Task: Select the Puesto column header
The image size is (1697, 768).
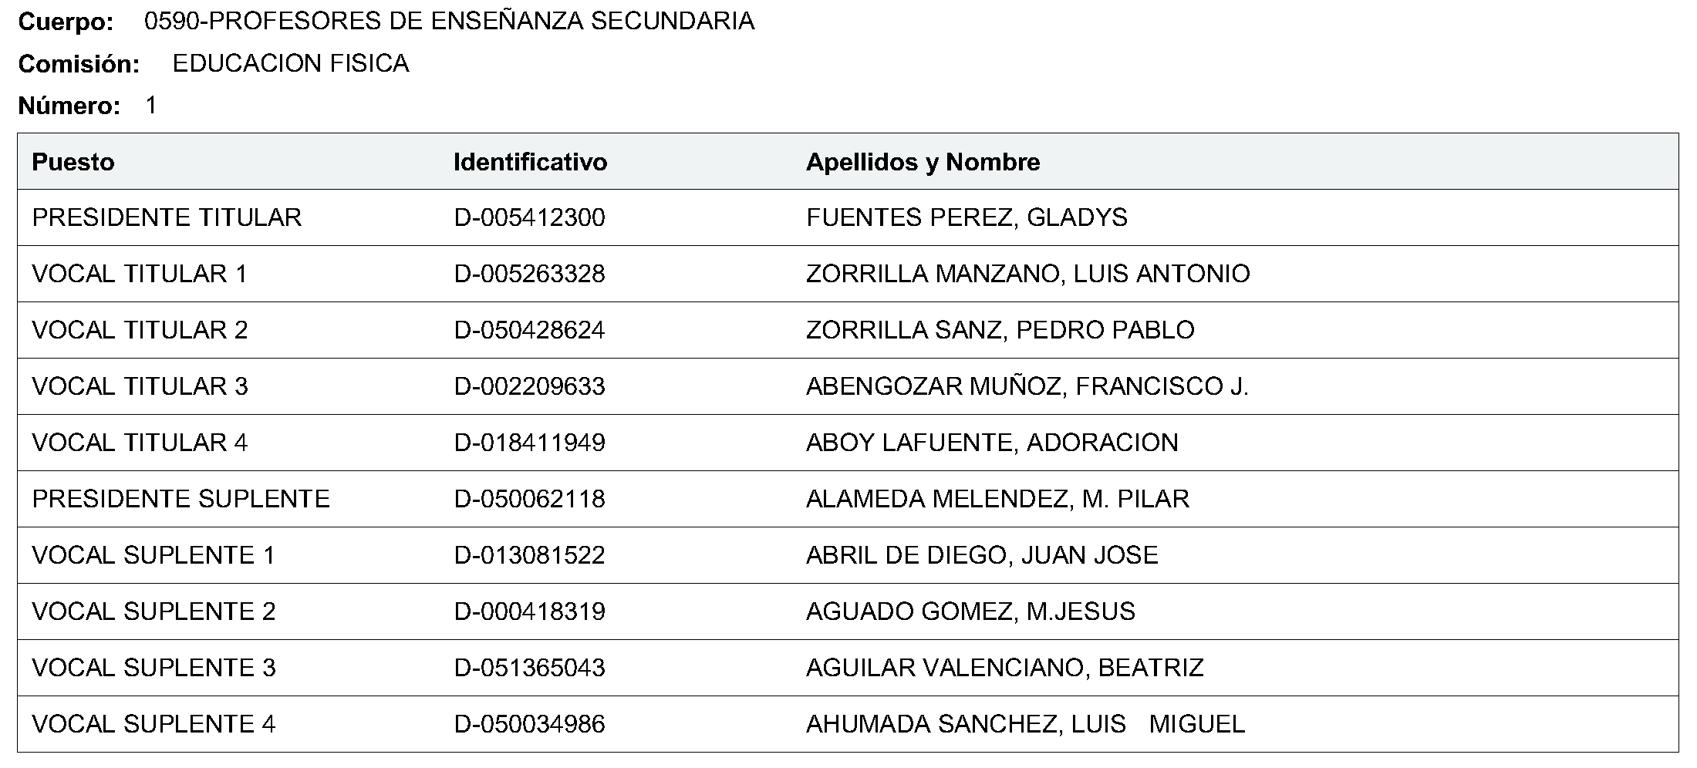Action: coord(73,162)
